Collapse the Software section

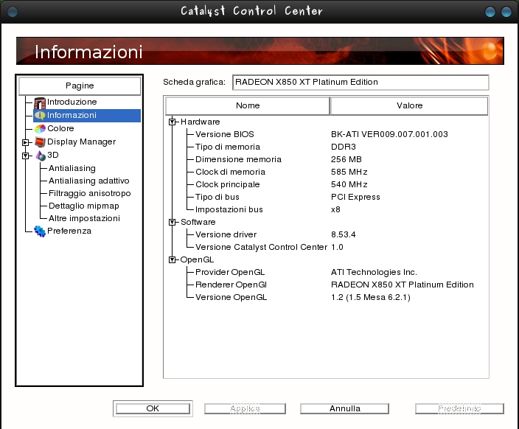(172, 222)
